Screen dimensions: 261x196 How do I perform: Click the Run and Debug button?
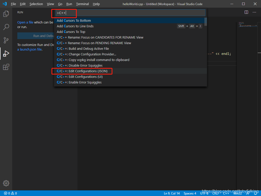[x=36, y=36]
